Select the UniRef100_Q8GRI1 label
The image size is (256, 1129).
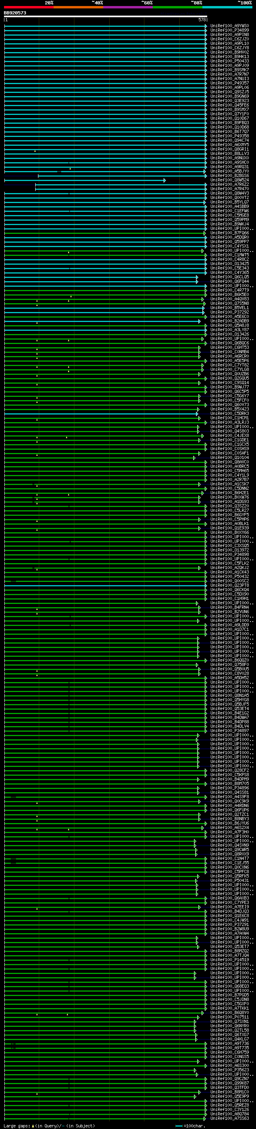(230, 149)
